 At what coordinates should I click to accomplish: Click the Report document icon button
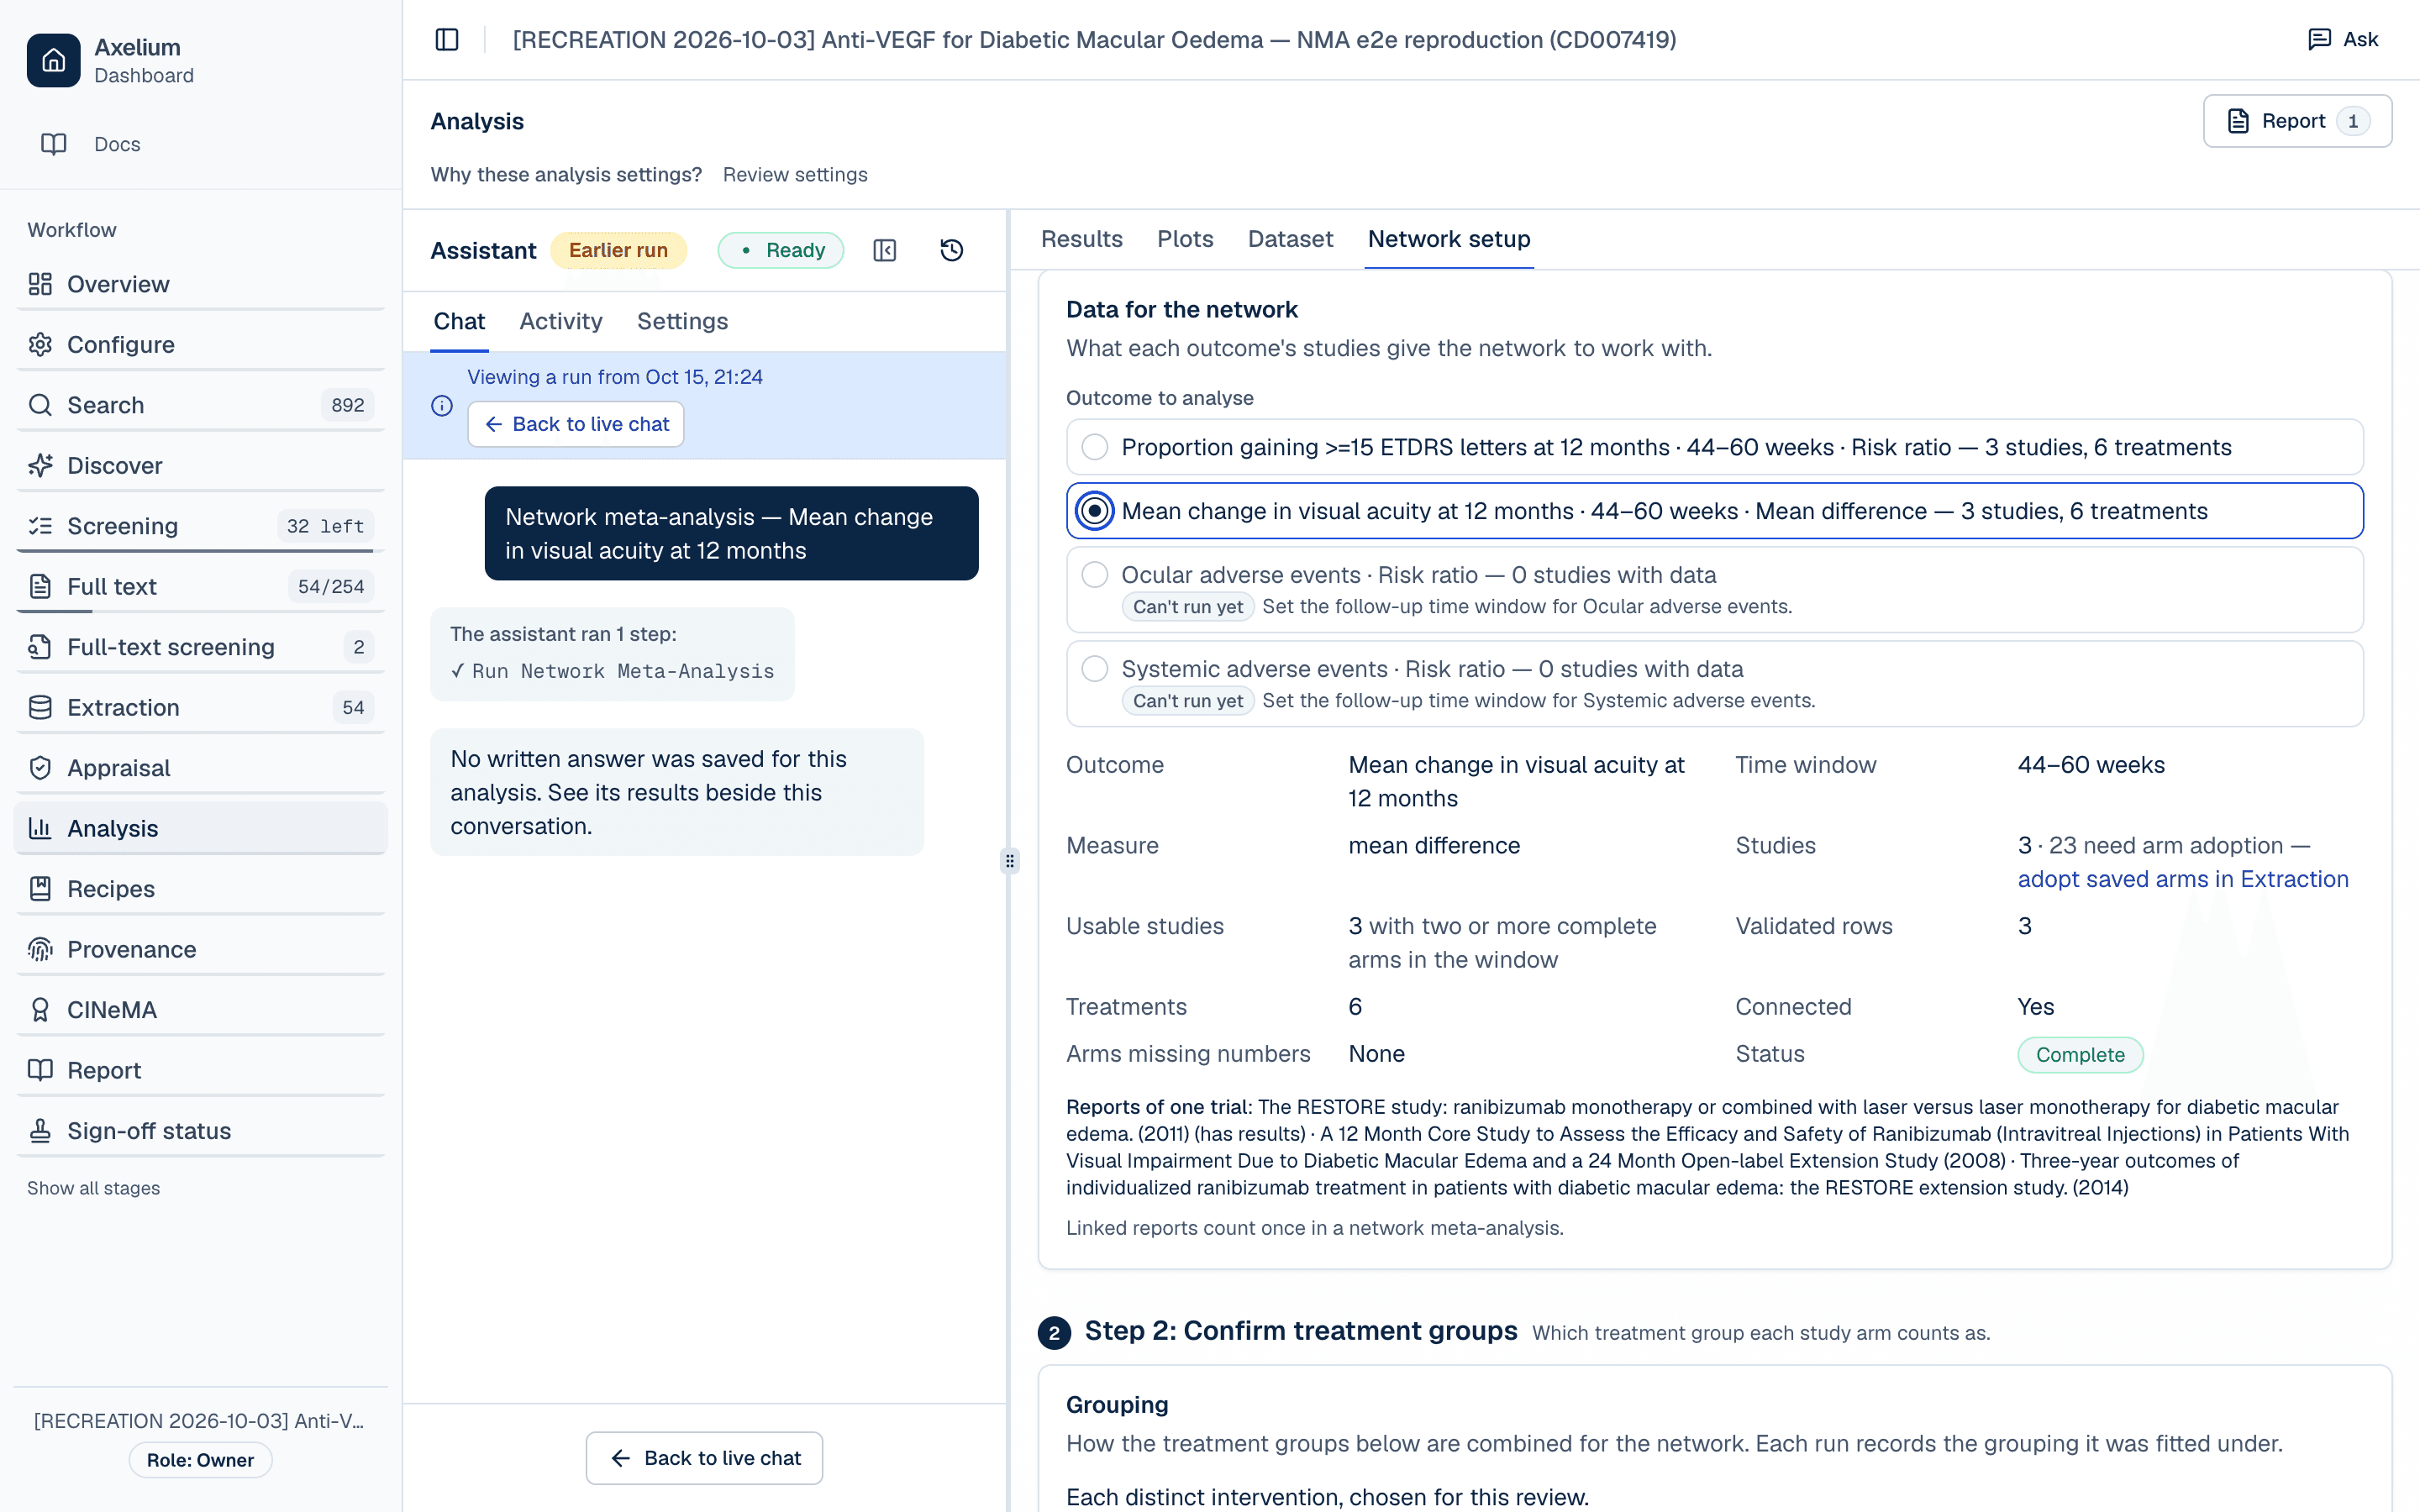(2297, 121)
